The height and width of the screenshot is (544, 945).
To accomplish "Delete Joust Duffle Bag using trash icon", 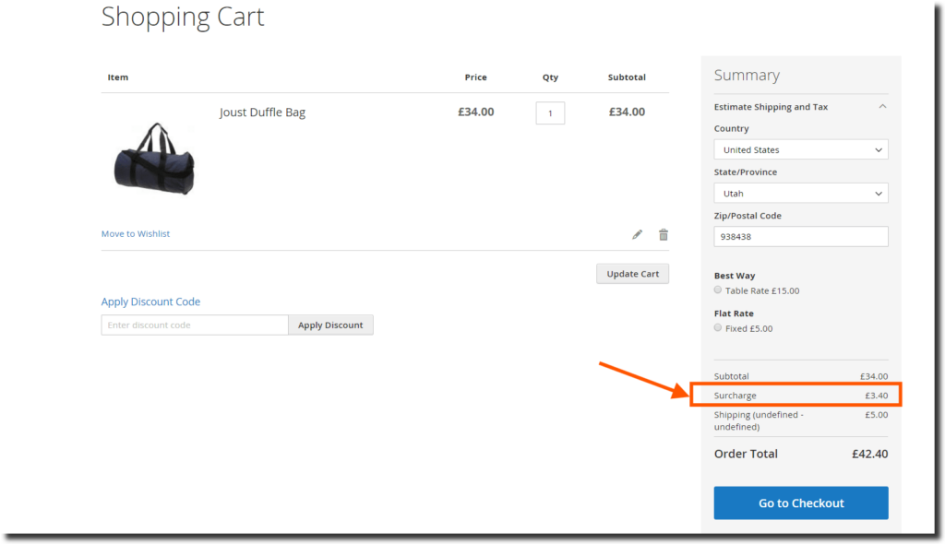I will tap(664, 234).
